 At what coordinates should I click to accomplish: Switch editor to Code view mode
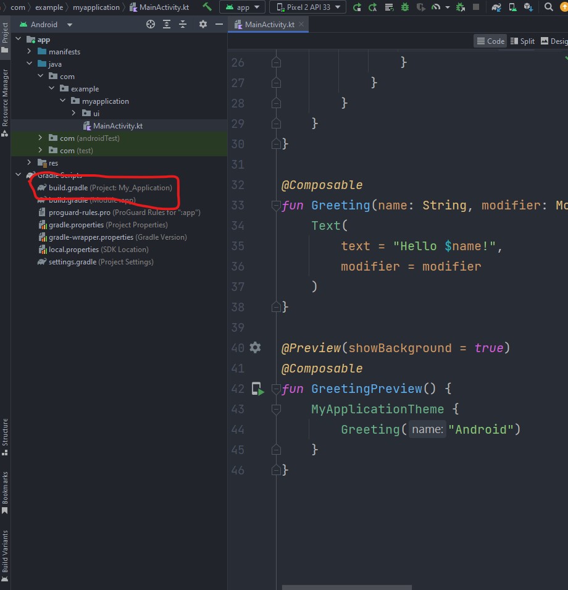click(490, 41)
